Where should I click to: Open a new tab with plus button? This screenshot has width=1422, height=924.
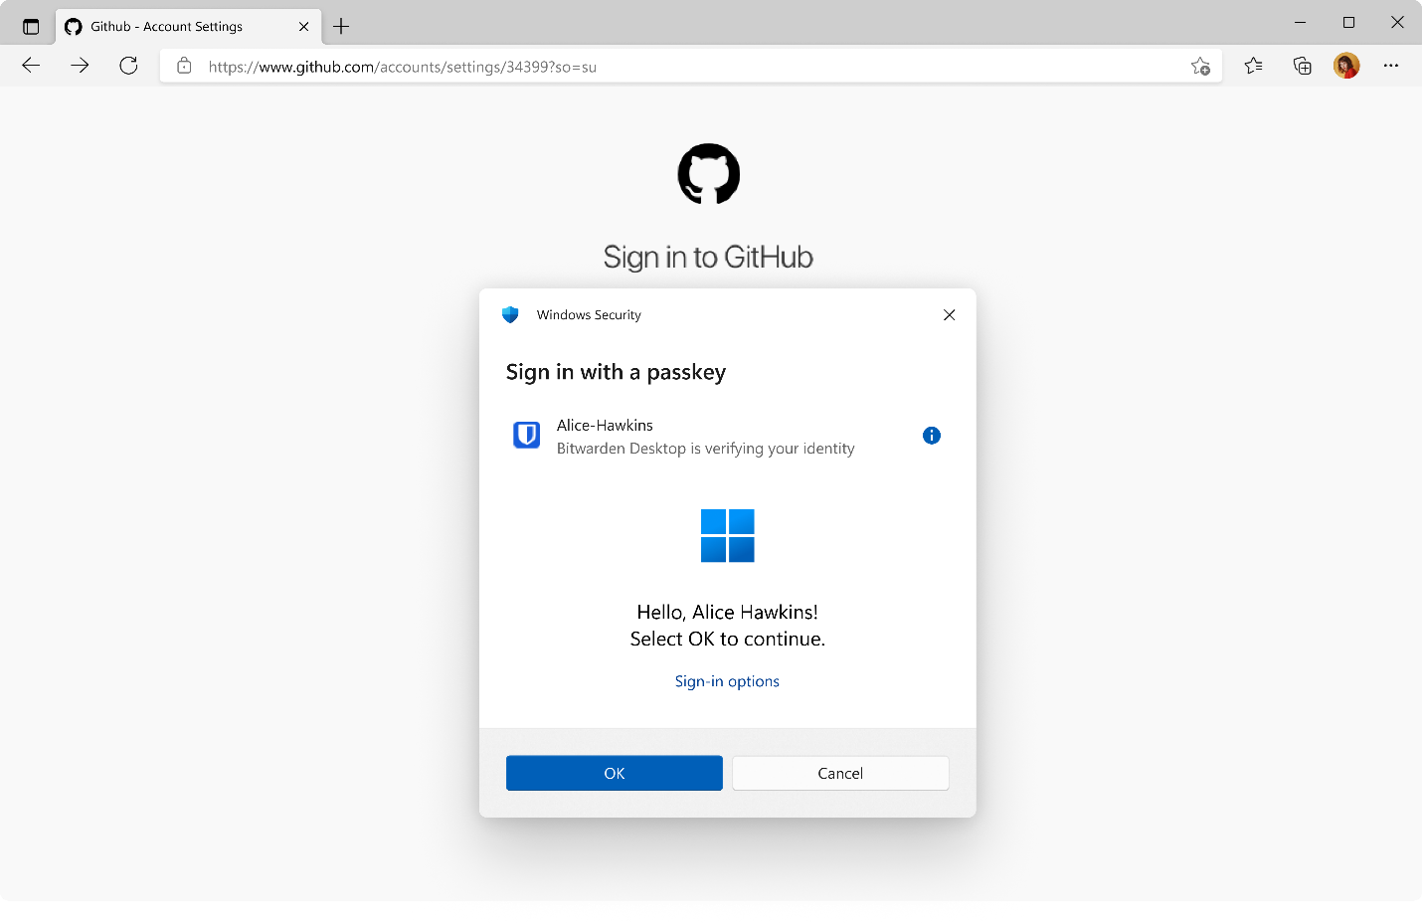point(341,27)
